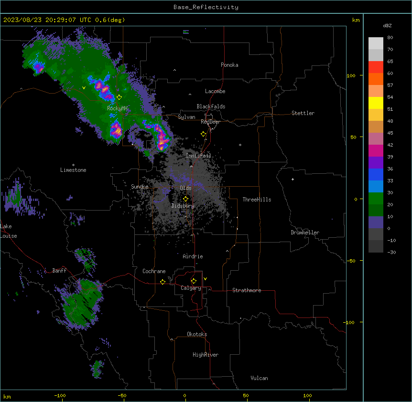Pick the bright green 20-30 dBZ legend swatch
The height and width of the screenshot is (402, 412).
click(x=376, y=199)
